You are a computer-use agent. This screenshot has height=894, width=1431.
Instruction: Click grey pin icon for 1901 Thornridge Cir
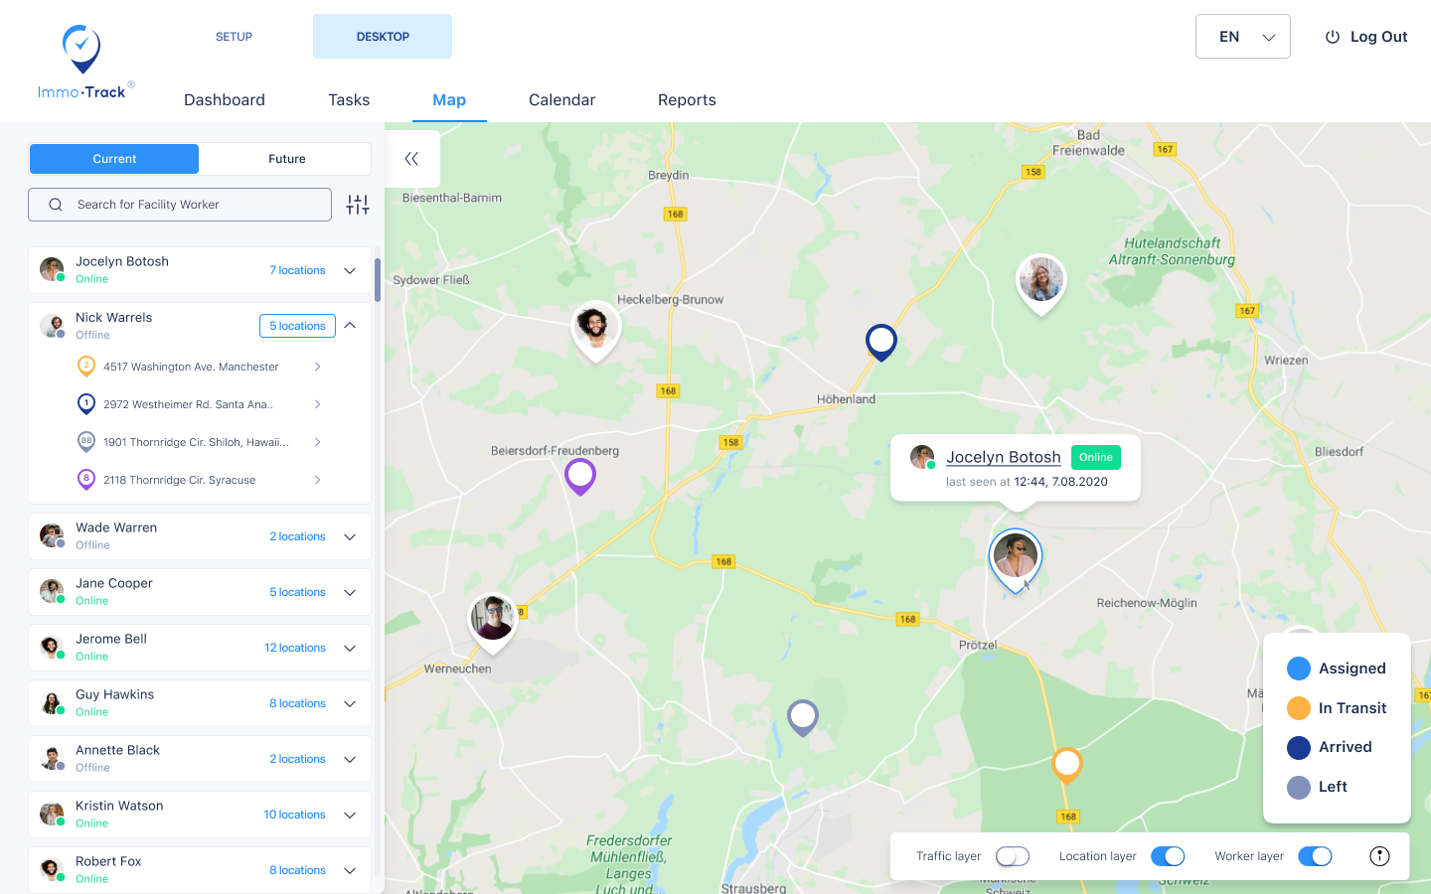click(86, 442)
